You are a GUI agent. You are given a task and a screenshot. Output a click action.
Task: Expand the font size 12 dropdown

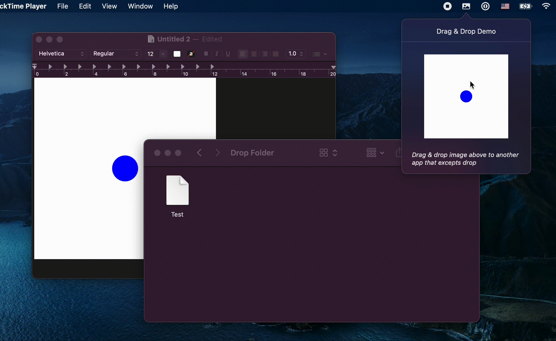pos(163,54)
